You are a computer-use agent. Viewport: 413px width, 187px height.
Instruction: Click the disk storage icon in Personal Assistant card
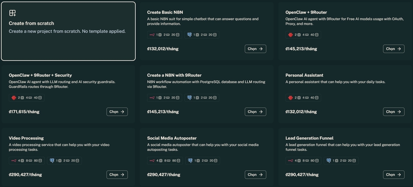[x=317, y=98]
